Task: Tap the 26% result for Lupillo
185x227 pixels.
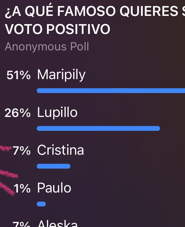Action: (18, 113)
